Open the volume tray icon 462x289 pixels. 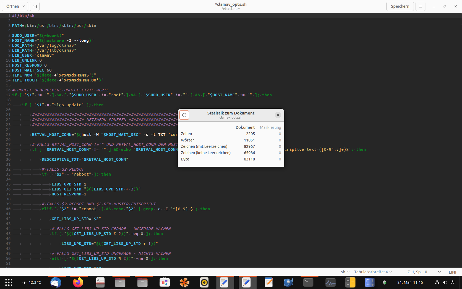[445, 282]
